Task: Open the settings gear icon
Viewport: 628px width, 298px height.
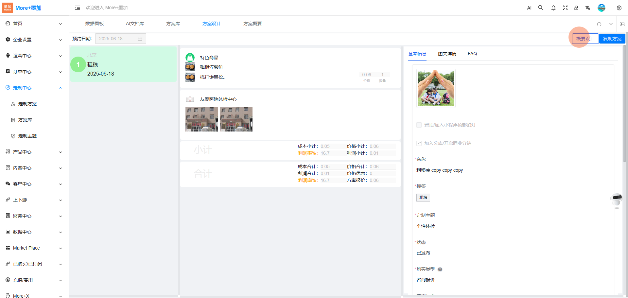Action: point(619,8)
